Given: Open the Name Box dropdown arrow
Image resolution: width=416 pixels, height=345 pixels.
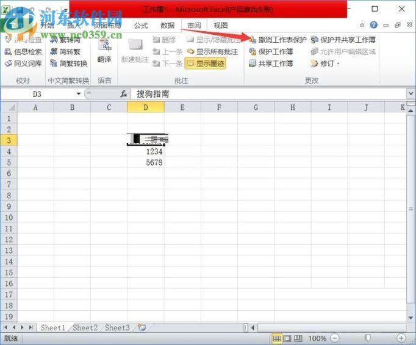Looking at the screenshot, I should (79, 94).
